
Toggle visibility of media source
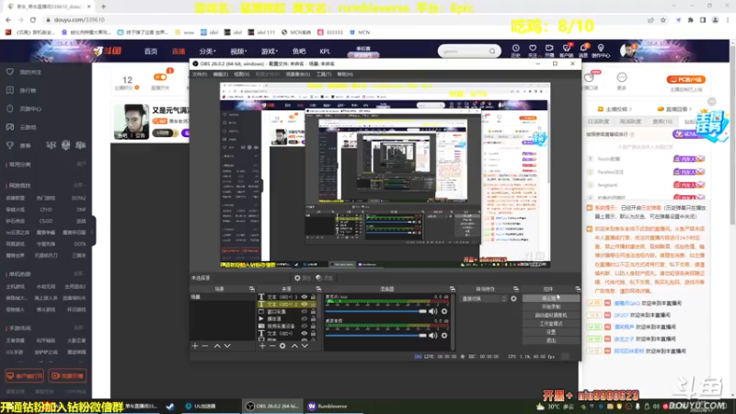[x=305, y=318]
